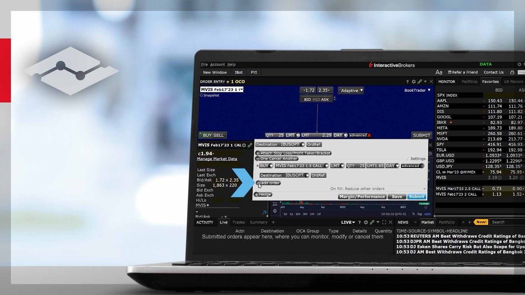Screen dimensions: 525x295
Task: Open the Help menu
Action: (231, 64)
